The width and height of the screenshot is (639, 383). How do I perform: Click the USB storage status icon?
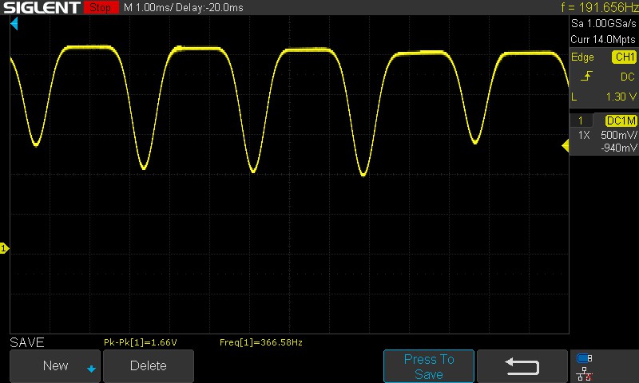click(584, 358)
